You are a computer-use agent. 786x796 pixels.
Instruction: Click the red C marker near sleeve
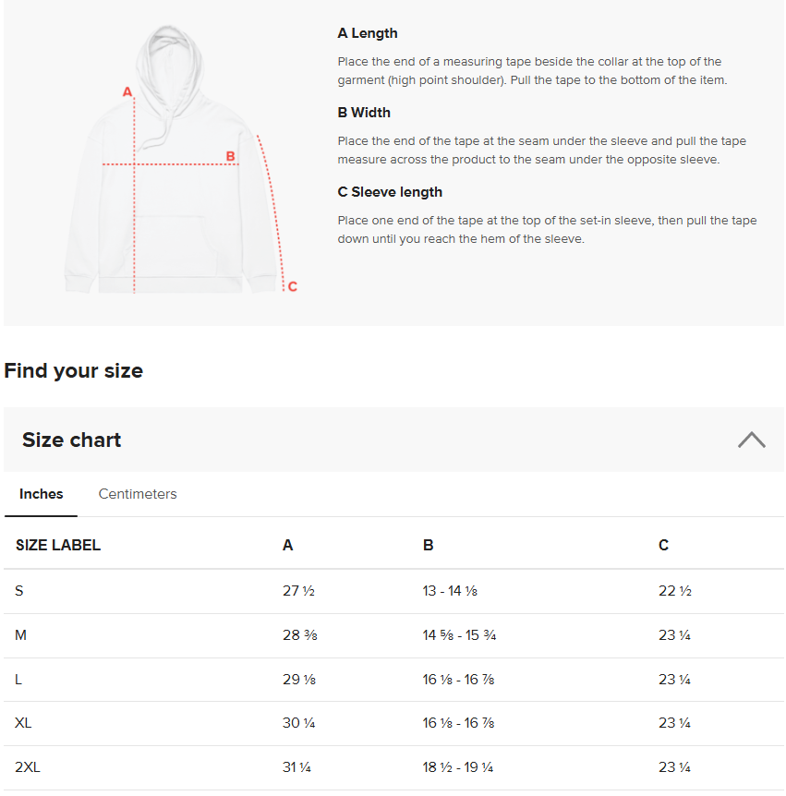point(292,286)
